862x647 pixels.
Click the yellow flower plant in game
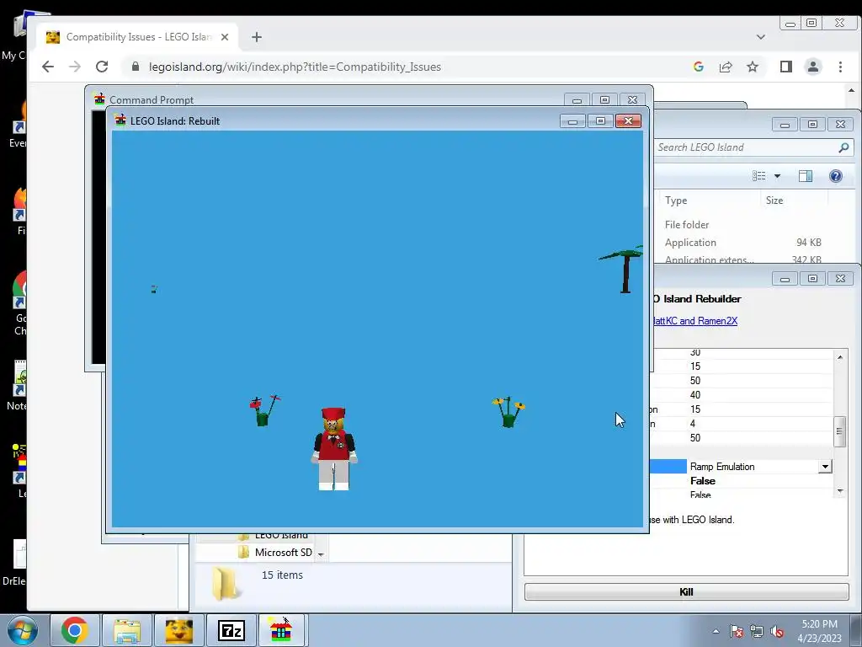(508, 412)
